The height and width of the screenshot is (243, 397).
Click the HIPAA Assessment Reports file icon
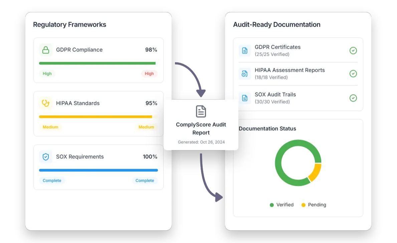(x=245, y=74)
